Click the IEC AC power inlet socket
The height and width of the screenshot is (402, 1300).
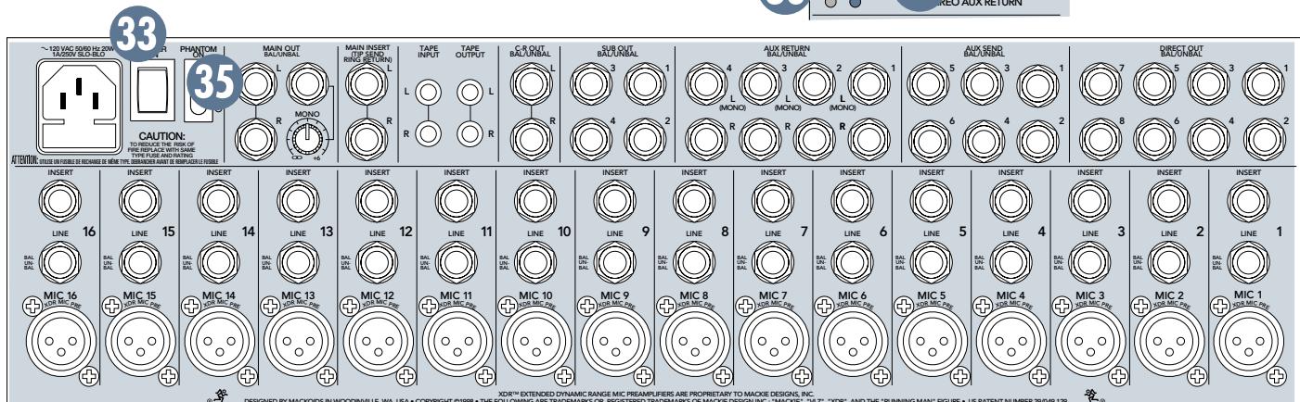[77, 103]
